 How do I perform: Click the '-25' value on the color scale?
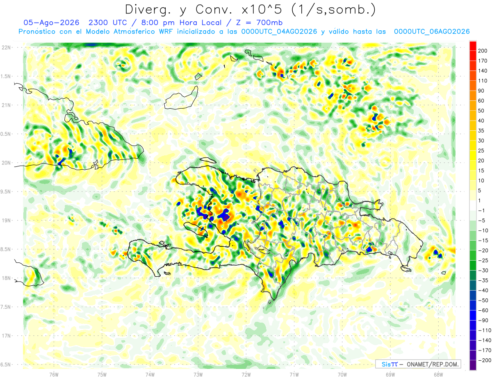[483, 260]
